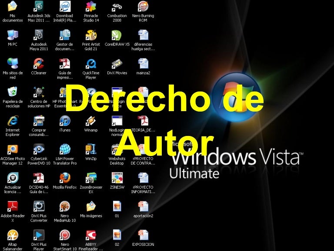Launch QuickTime Player

[91, 64]
